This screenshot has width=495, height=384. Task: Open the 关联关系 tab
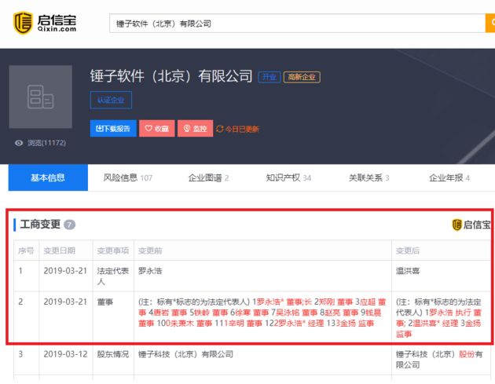368,177
